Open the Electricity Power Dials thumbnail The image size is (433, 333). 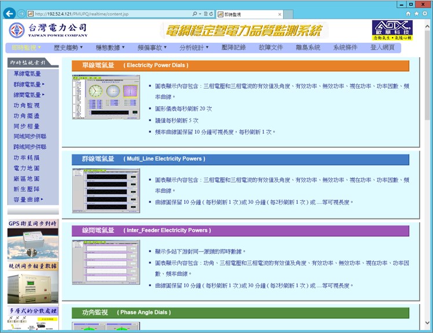[106, 97]
